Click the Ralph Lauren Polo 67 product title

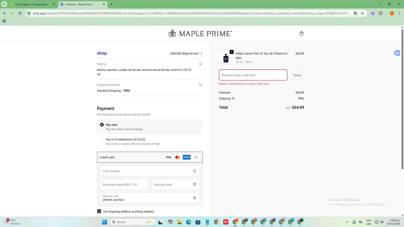coord(262,55)
